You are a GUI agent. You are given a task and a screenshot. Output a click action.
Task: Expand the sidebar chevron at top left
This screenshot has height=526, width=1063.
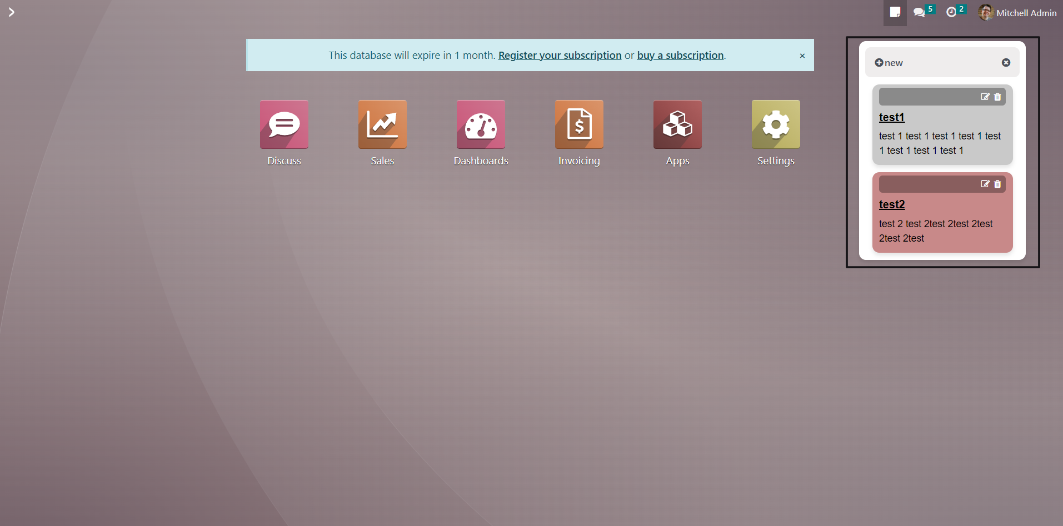click(x=11, y=12)
